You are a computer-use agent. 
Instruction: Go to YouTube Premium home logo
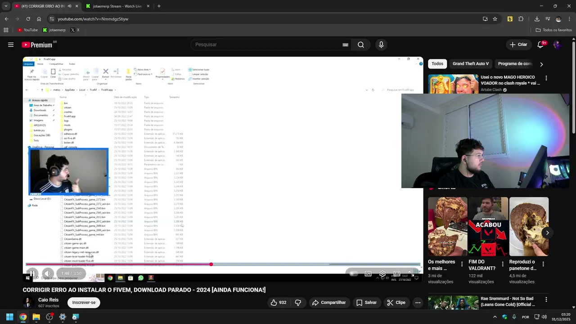(x=36, y=45)
